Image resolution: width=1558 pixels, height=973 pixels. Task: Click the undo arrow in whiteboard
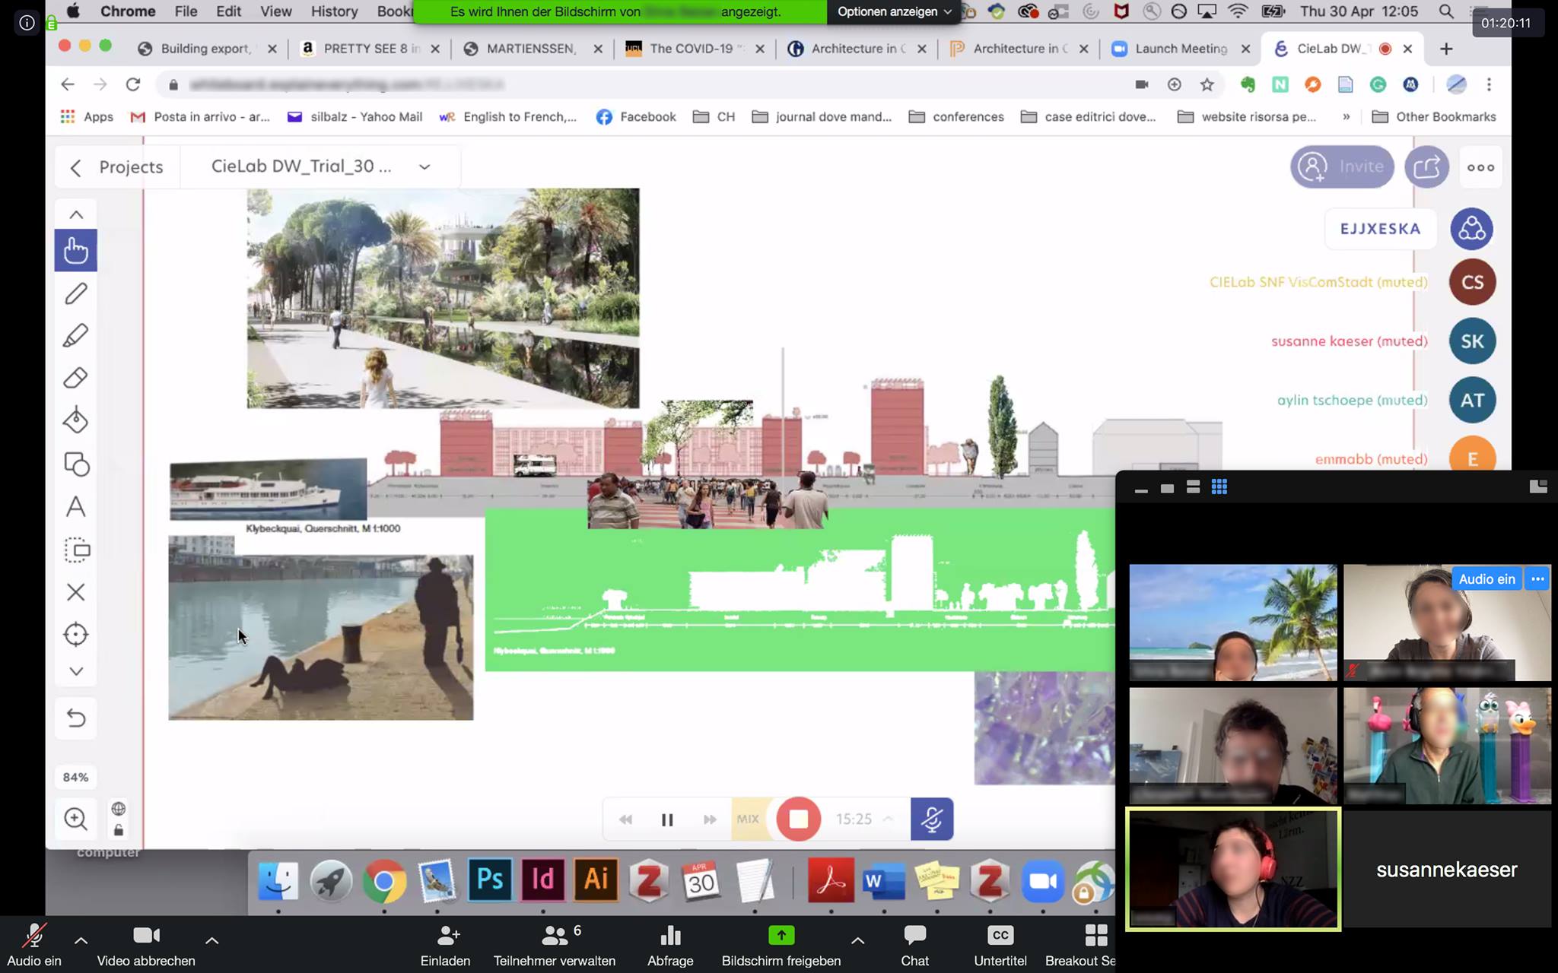(75, 718)
